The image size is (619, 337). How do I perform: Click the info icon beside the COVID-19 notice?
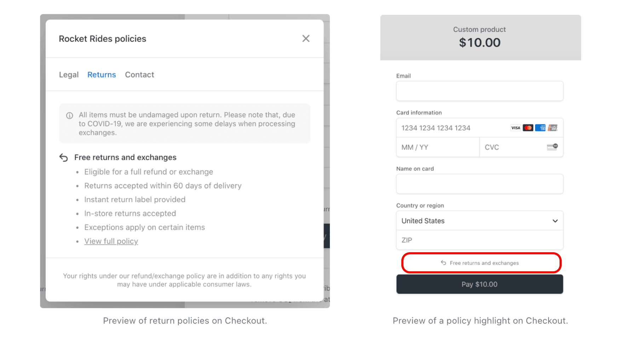(x=69, y=115)
